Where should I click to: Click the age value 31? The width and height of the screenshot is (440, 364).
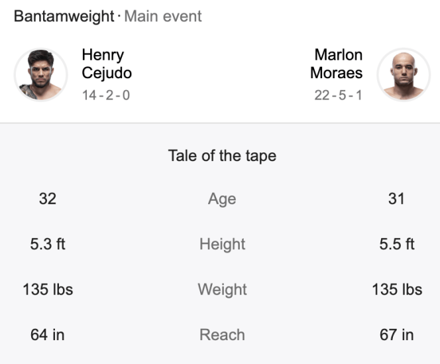[x=396, y=198]
